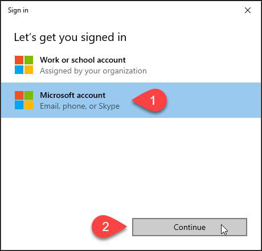The width and height of the screenshot is (262, 251).
Task: Click the Microsoft logo beside Work or school account
Action: coord(24,65)
